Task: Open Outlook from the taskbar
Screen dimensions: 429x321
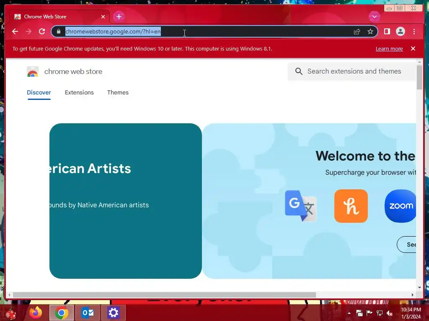Action: tap(88, 313)
